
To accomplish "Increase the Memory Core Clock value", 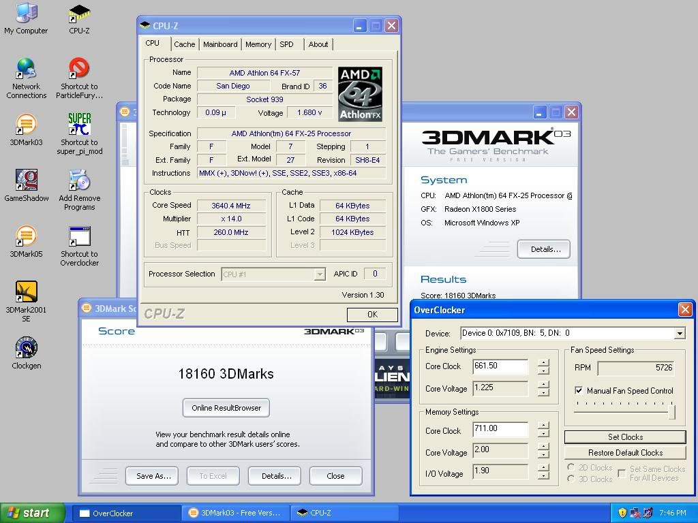I will (543, 425).
